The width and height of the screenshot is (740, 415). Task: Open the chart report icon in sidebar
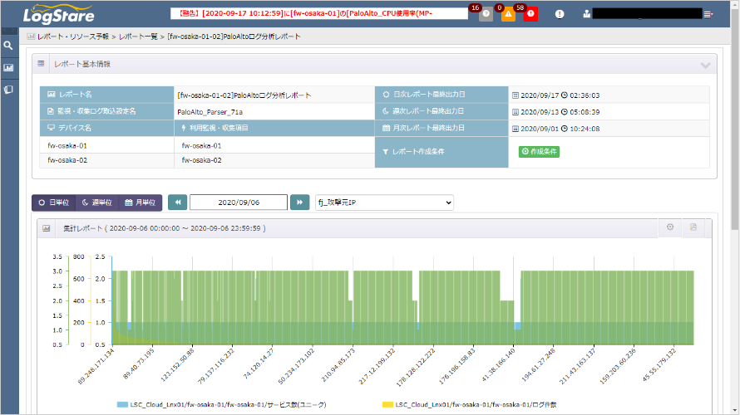8,68
